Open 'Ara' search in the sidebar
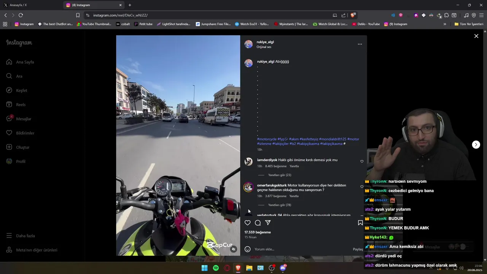Image resolution: width=487 pixels, height=274 pixels. pos(14,76)
